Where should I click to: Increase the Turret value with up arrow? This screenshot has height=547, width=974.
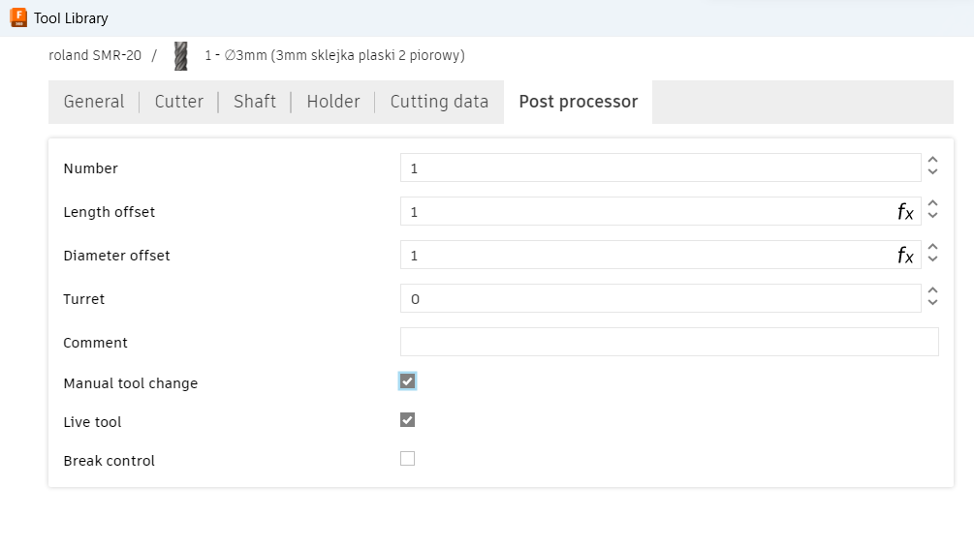point(932,290)
